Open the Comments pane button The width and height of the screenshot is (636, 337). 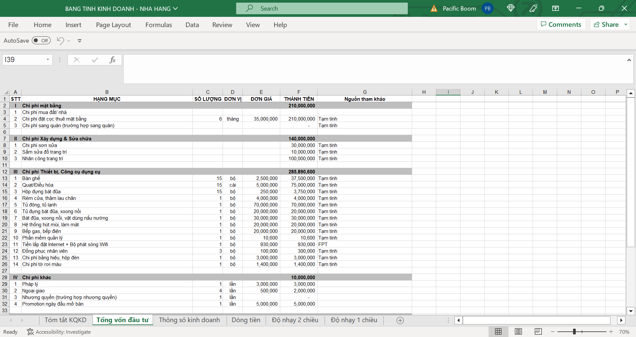(x=561, y=24)
